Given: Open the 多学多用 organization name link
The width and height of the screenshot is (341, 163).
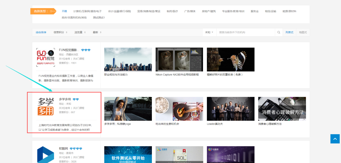Looking at the screenshot, I should click(65, 99).
